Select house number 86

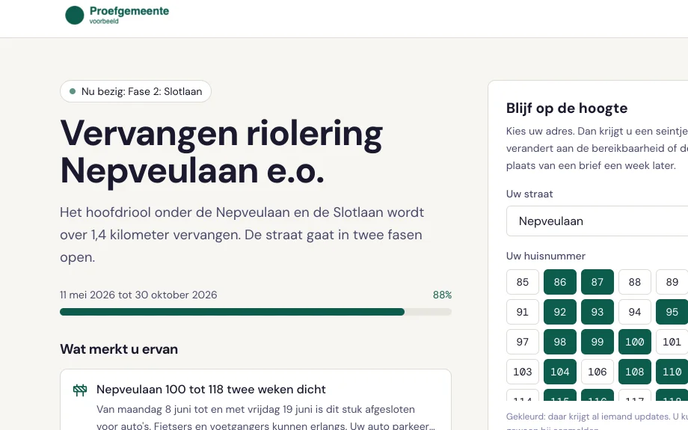pos(560,282)
